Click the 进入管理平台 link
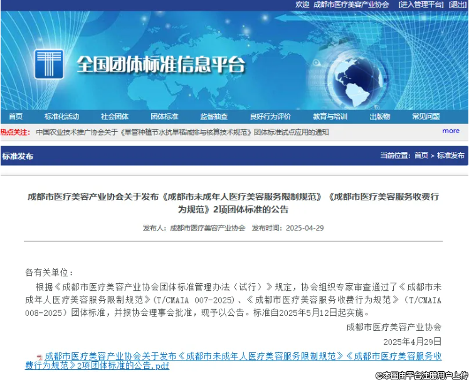 pos(419,4)
